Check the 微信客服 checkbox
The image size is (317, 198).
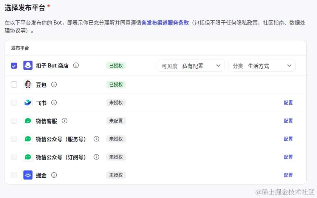[14, 121]
